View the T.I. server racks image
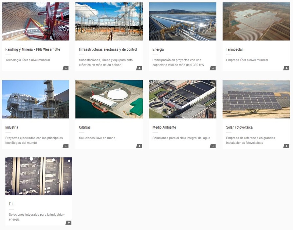293x230 pixels. coord(39,176)
